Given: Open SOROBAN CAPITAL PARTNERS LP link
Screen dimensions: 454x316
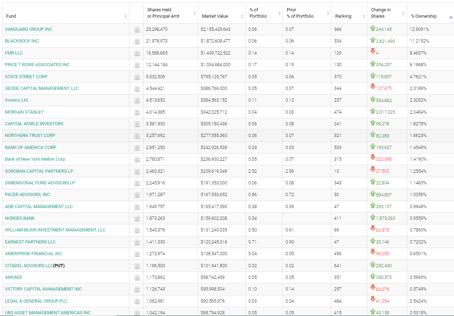Looking at the screenshot, I should (x=39, y=171).
